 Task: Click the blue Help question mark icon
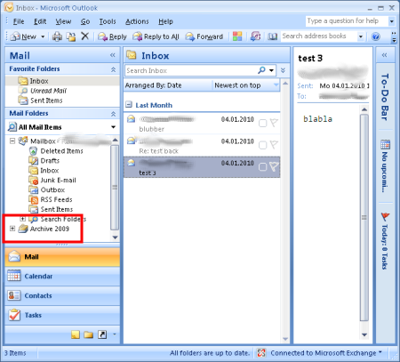point(376,36)
